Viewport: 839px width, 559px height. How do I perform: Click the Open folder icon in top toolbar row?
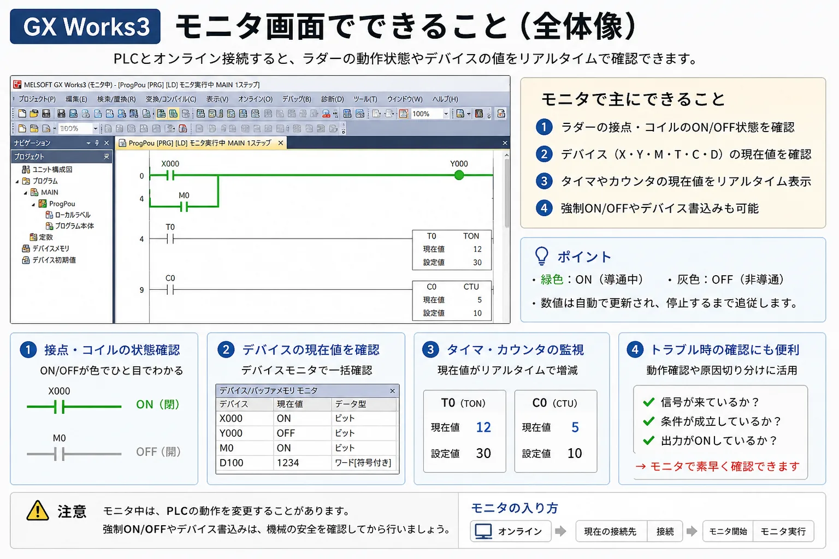pos(34,114)
